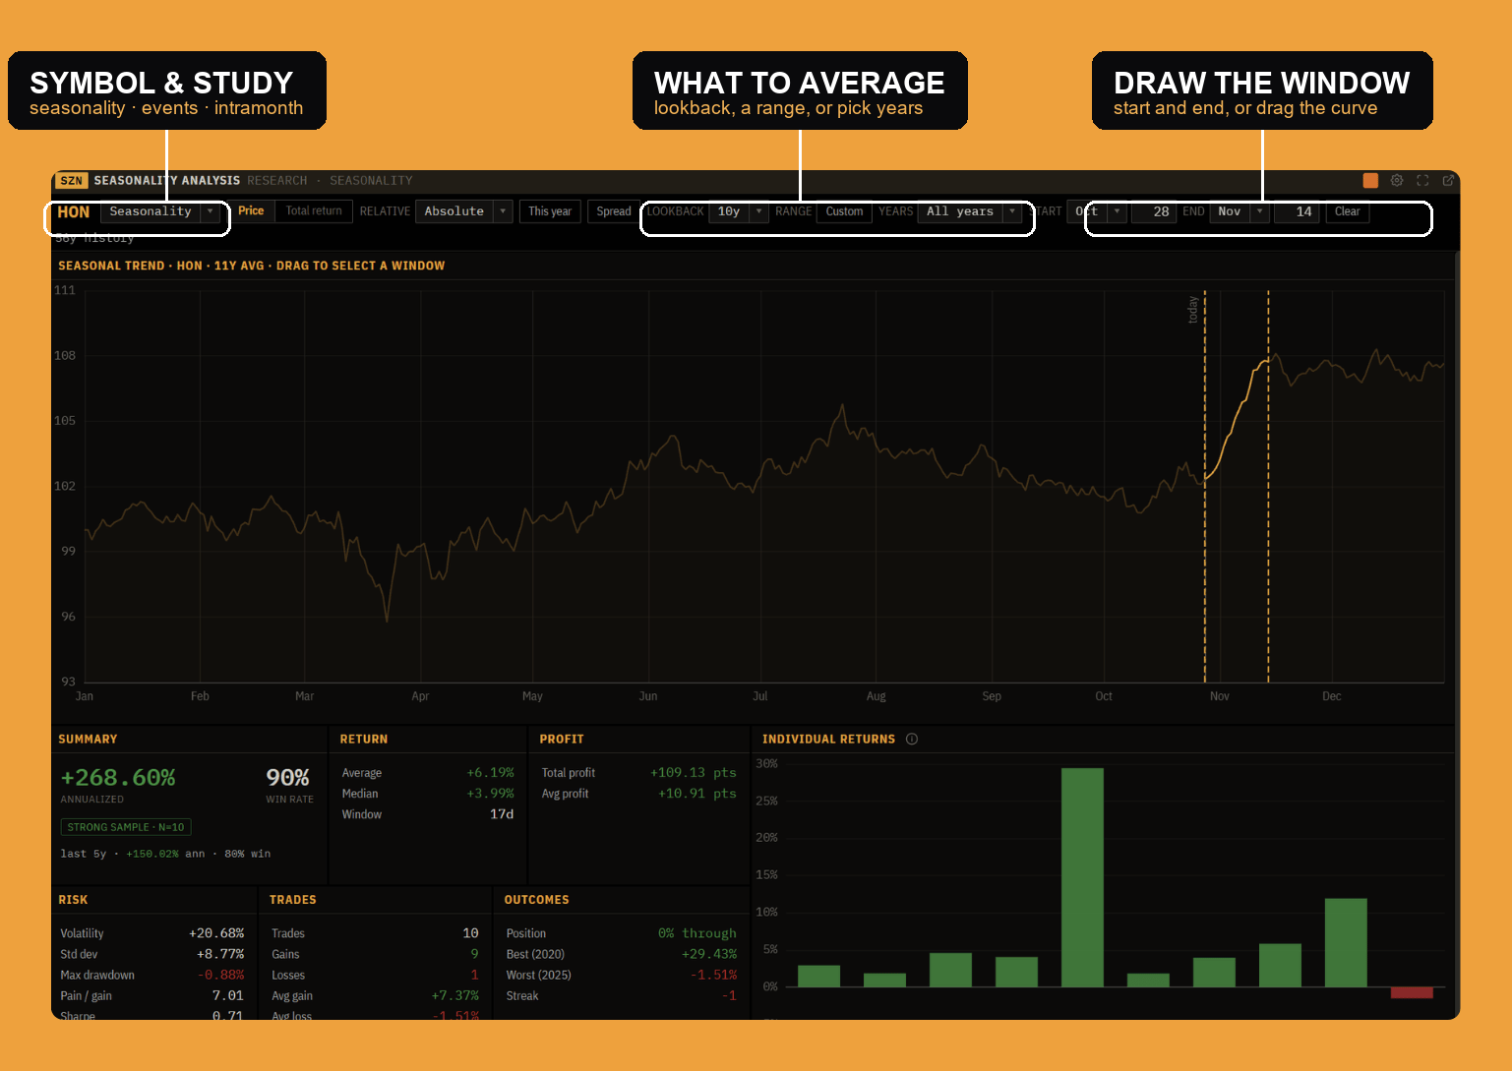The width and height of the screenshot is (1512, 1071).
Task: Pop out the panel with the external-window icon
Action: pyautogui.click(x=1448, y=180)
